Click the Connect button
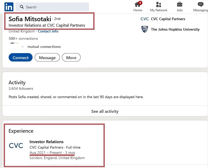Screen dimensions: 208x168 pyautogui.click(x=20, y=57)
